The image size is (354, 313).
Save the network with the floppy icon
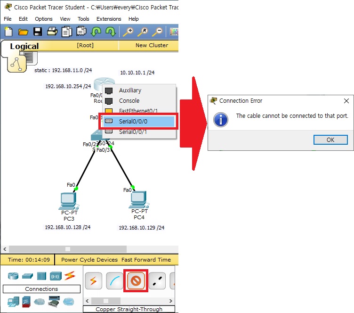pos(38,32)
